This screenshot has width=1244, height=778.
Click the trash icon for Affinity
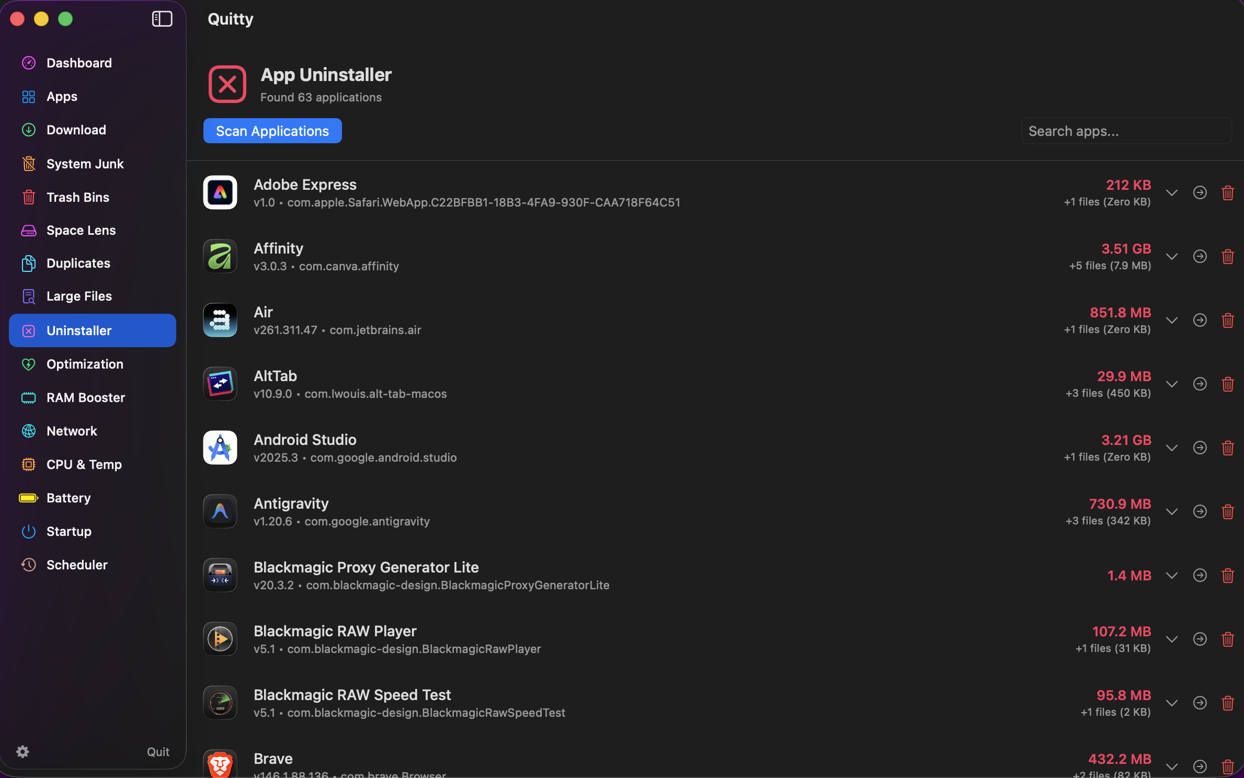[x=1228, y=257]
